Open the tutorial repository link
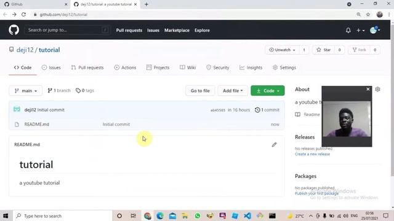The width and height of the screenshot is (394, 221). pyautogui.click(x=49, y=50)
